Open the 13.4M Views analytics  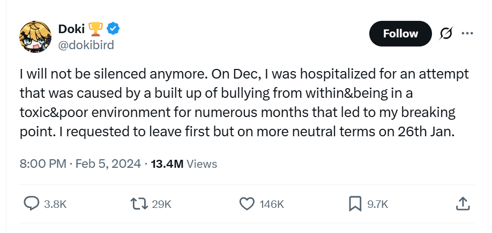pyautogui.click(x=184, y=164)
